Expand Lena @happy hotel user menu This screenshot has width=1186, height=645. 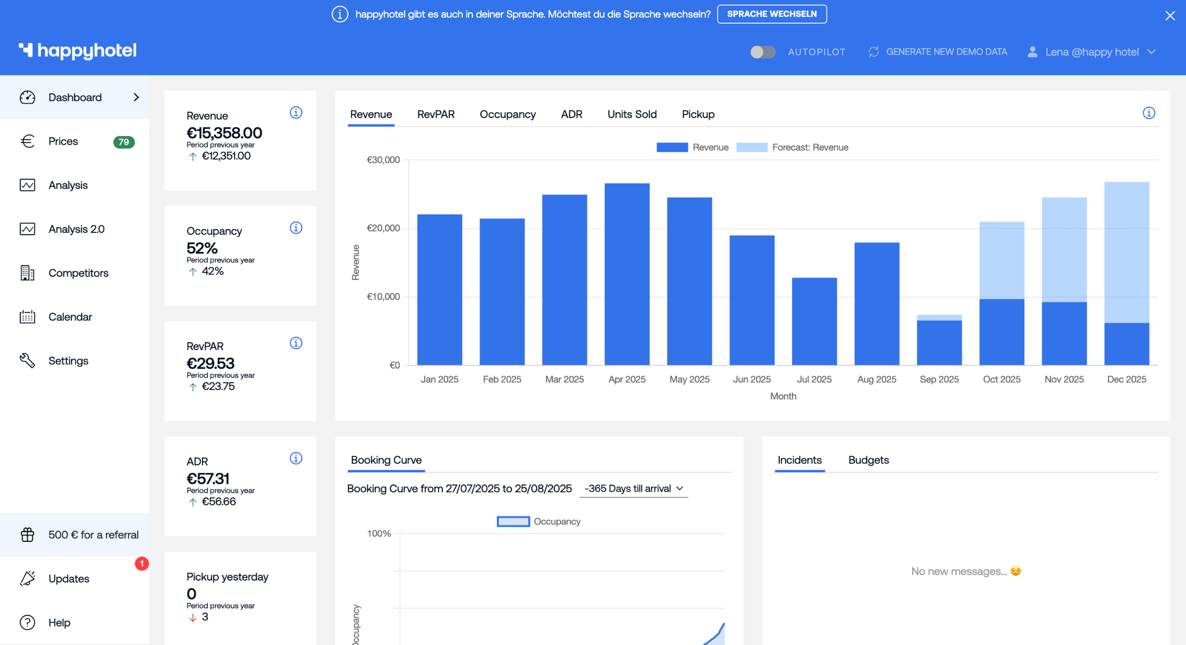pos(1091,52)
